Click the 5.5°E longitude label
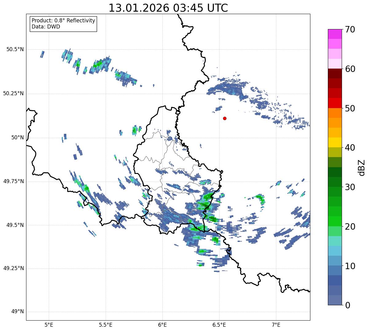369x331 pixels. point(106,325)
